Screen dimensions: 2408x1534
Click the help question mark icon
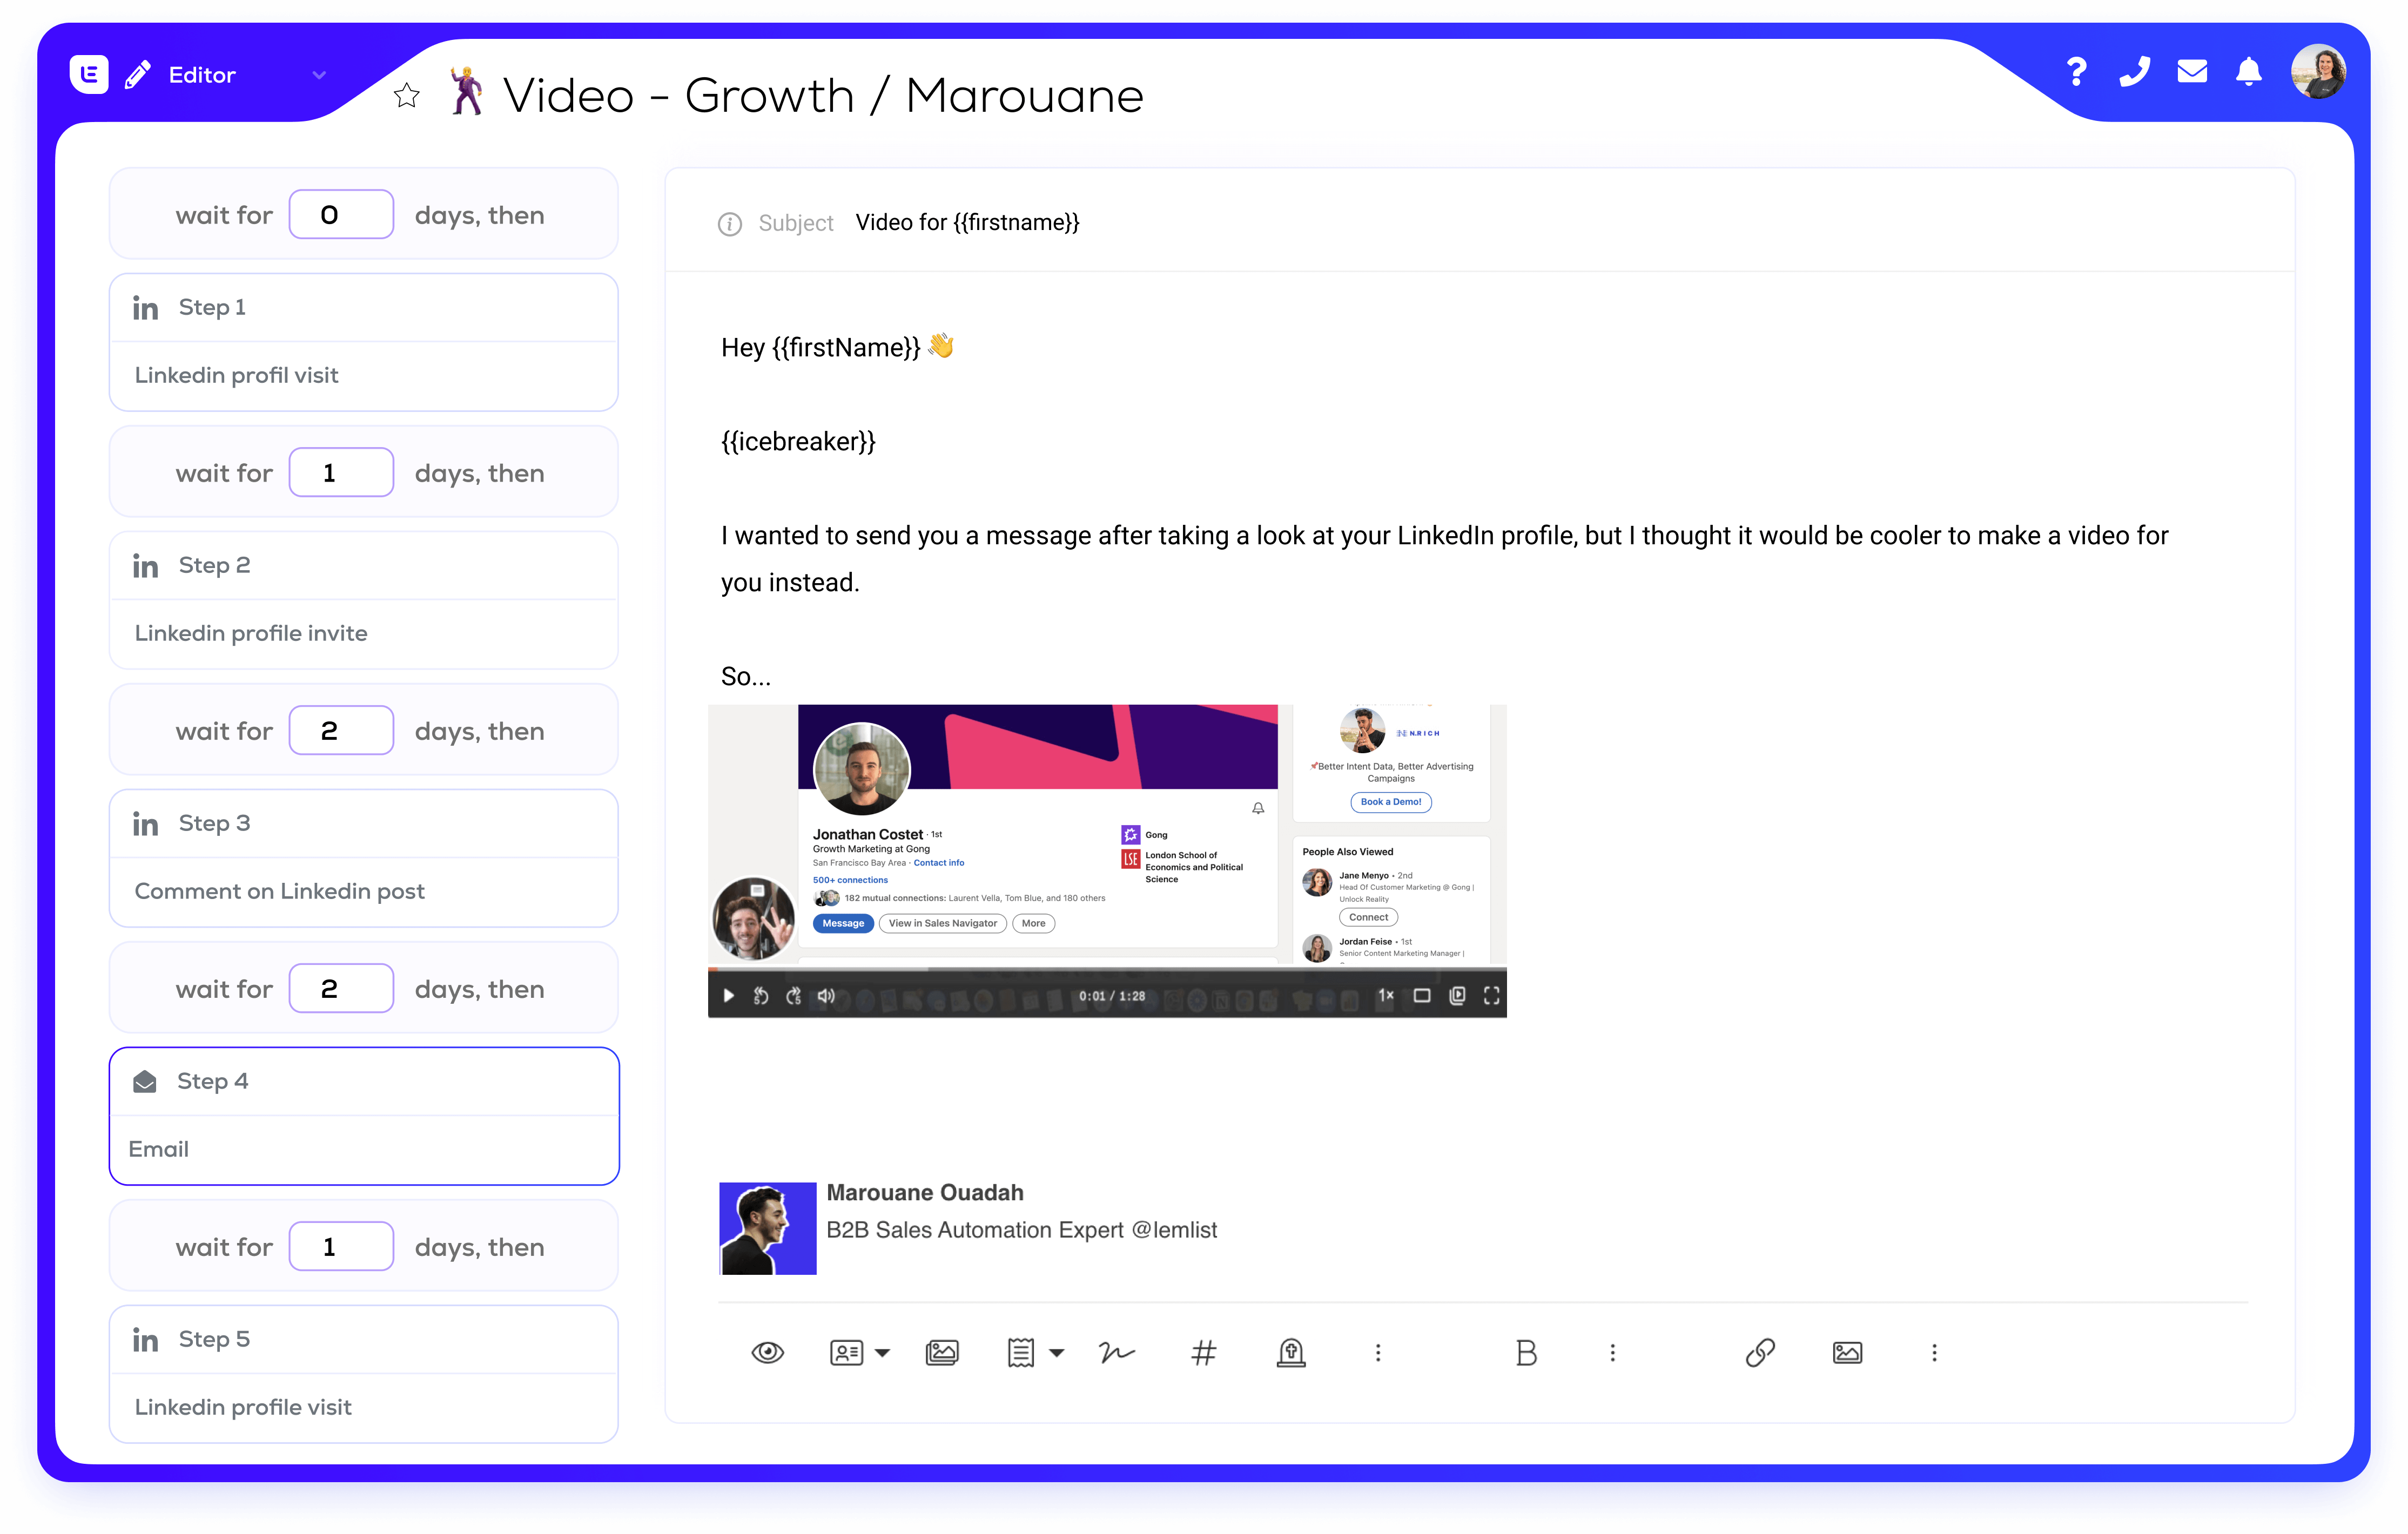[2076, 72]
